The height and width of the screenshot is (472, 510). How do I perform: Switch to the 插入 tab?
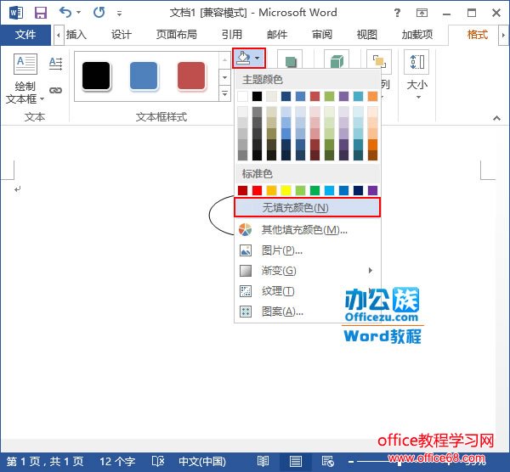76,35
